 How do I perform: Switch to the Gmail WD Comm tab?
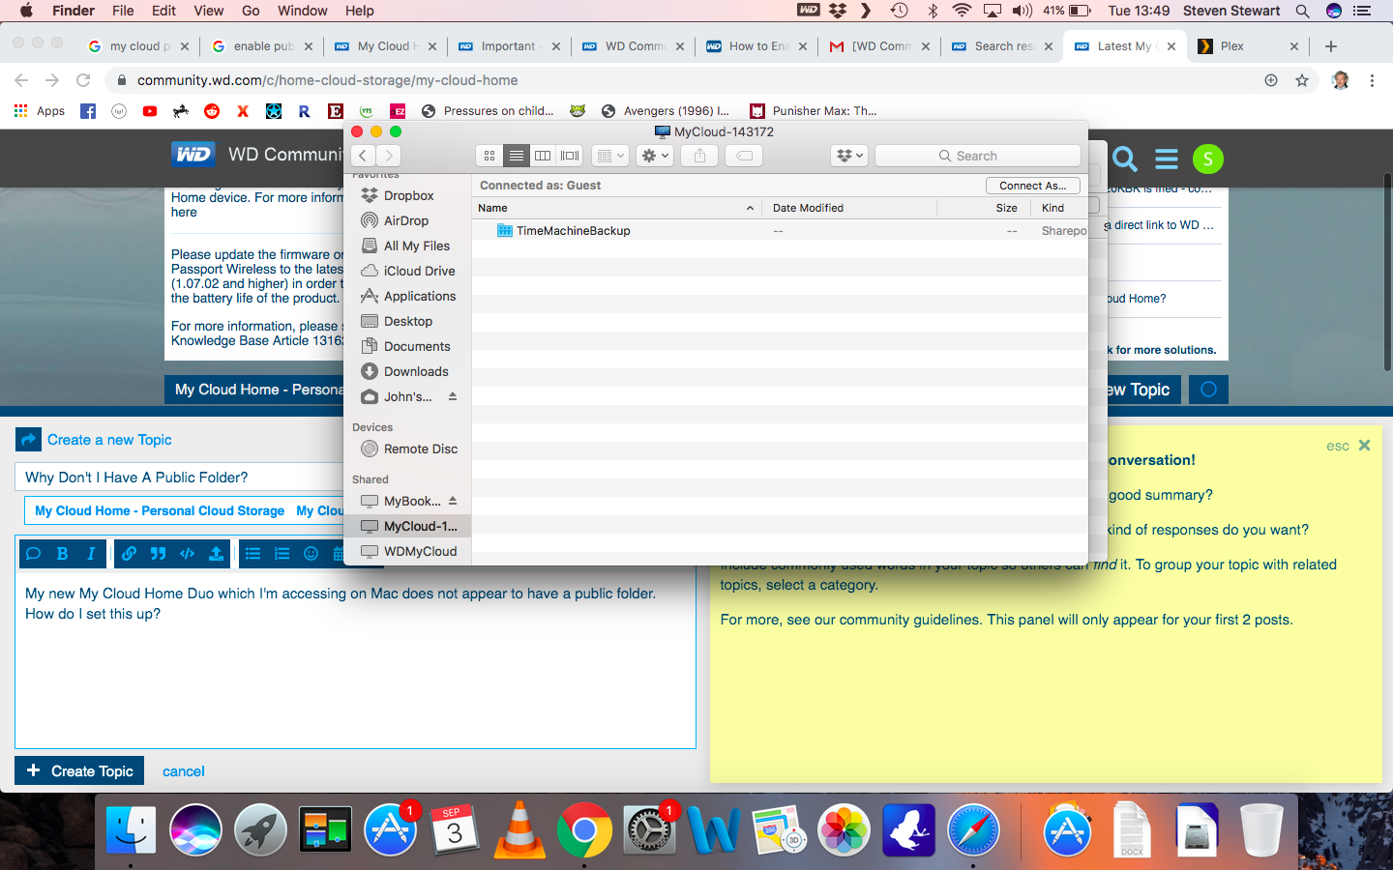click(879, 46)
